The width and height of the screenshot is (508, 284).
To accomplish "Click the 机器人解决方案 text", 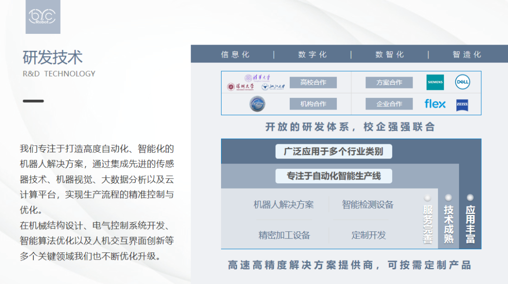I will tap(284, 205).
